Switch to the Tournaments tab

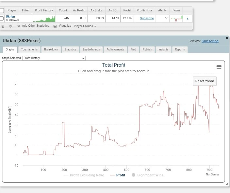coord(29,49)
